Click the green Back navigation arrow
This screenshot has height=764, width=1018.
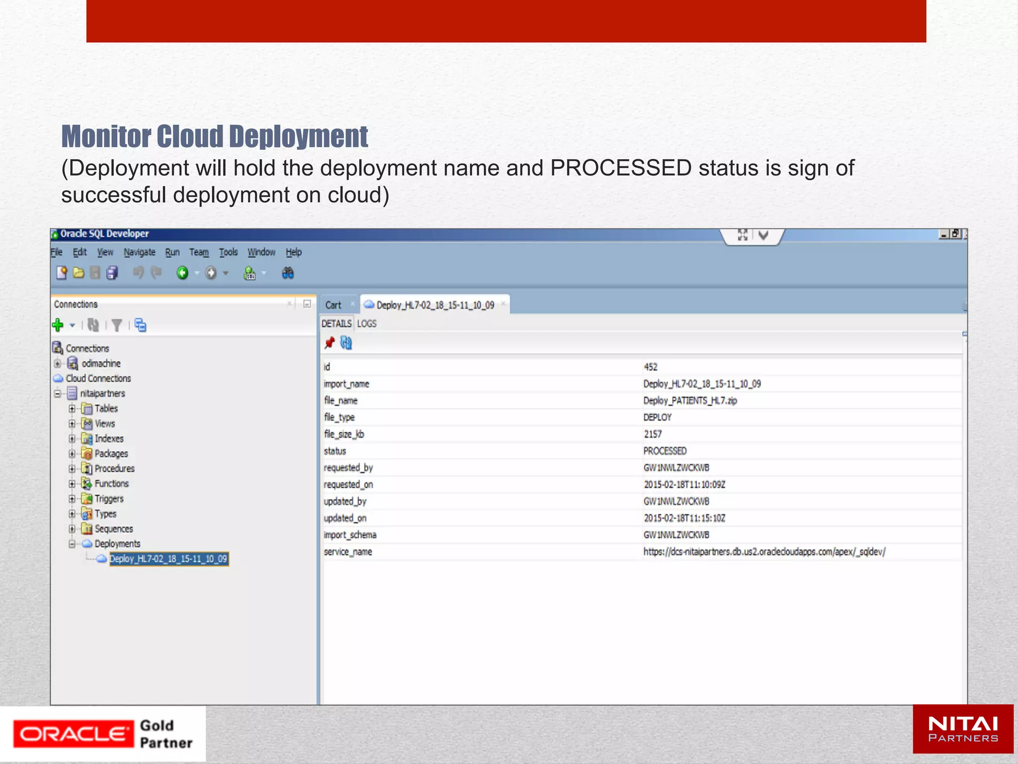click(x=182, y=273)
